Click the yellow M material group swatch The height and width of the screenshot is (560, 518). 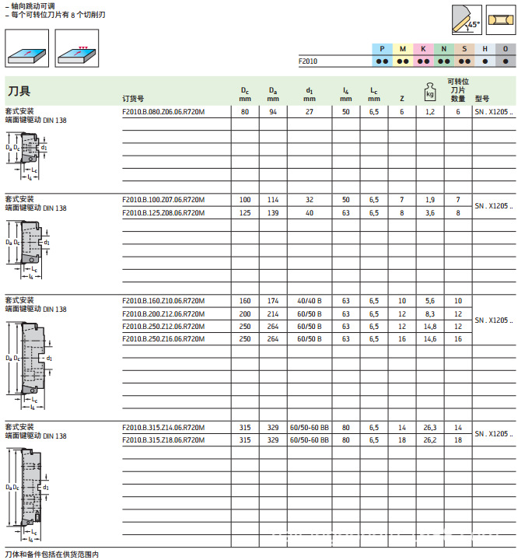coord(402,49)
